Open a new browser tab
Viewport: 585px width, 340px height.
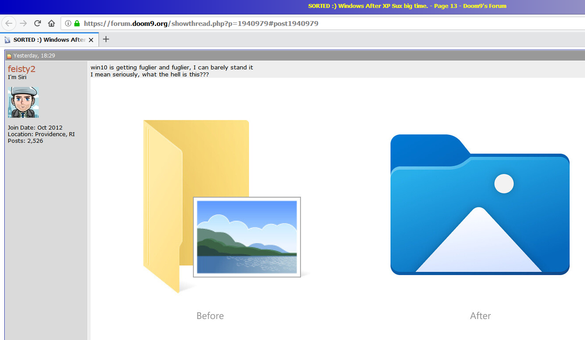point(106,39)
